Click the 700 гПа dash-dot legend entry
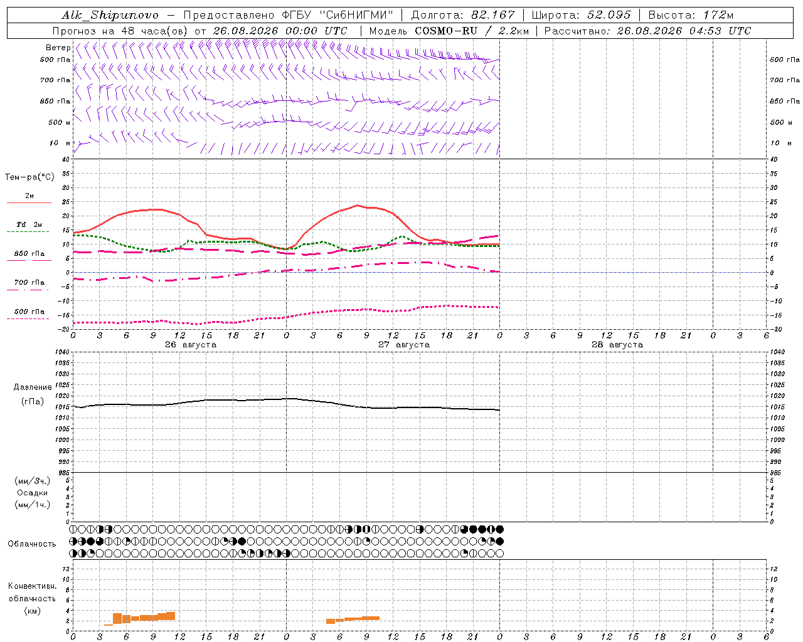The image size is (803, 642). point(29,285)
